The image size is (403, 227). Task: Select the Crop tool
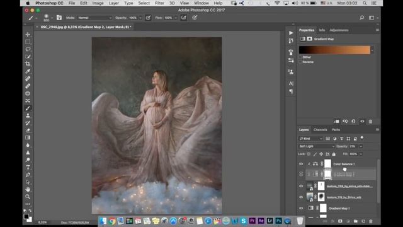click(28, 64)
